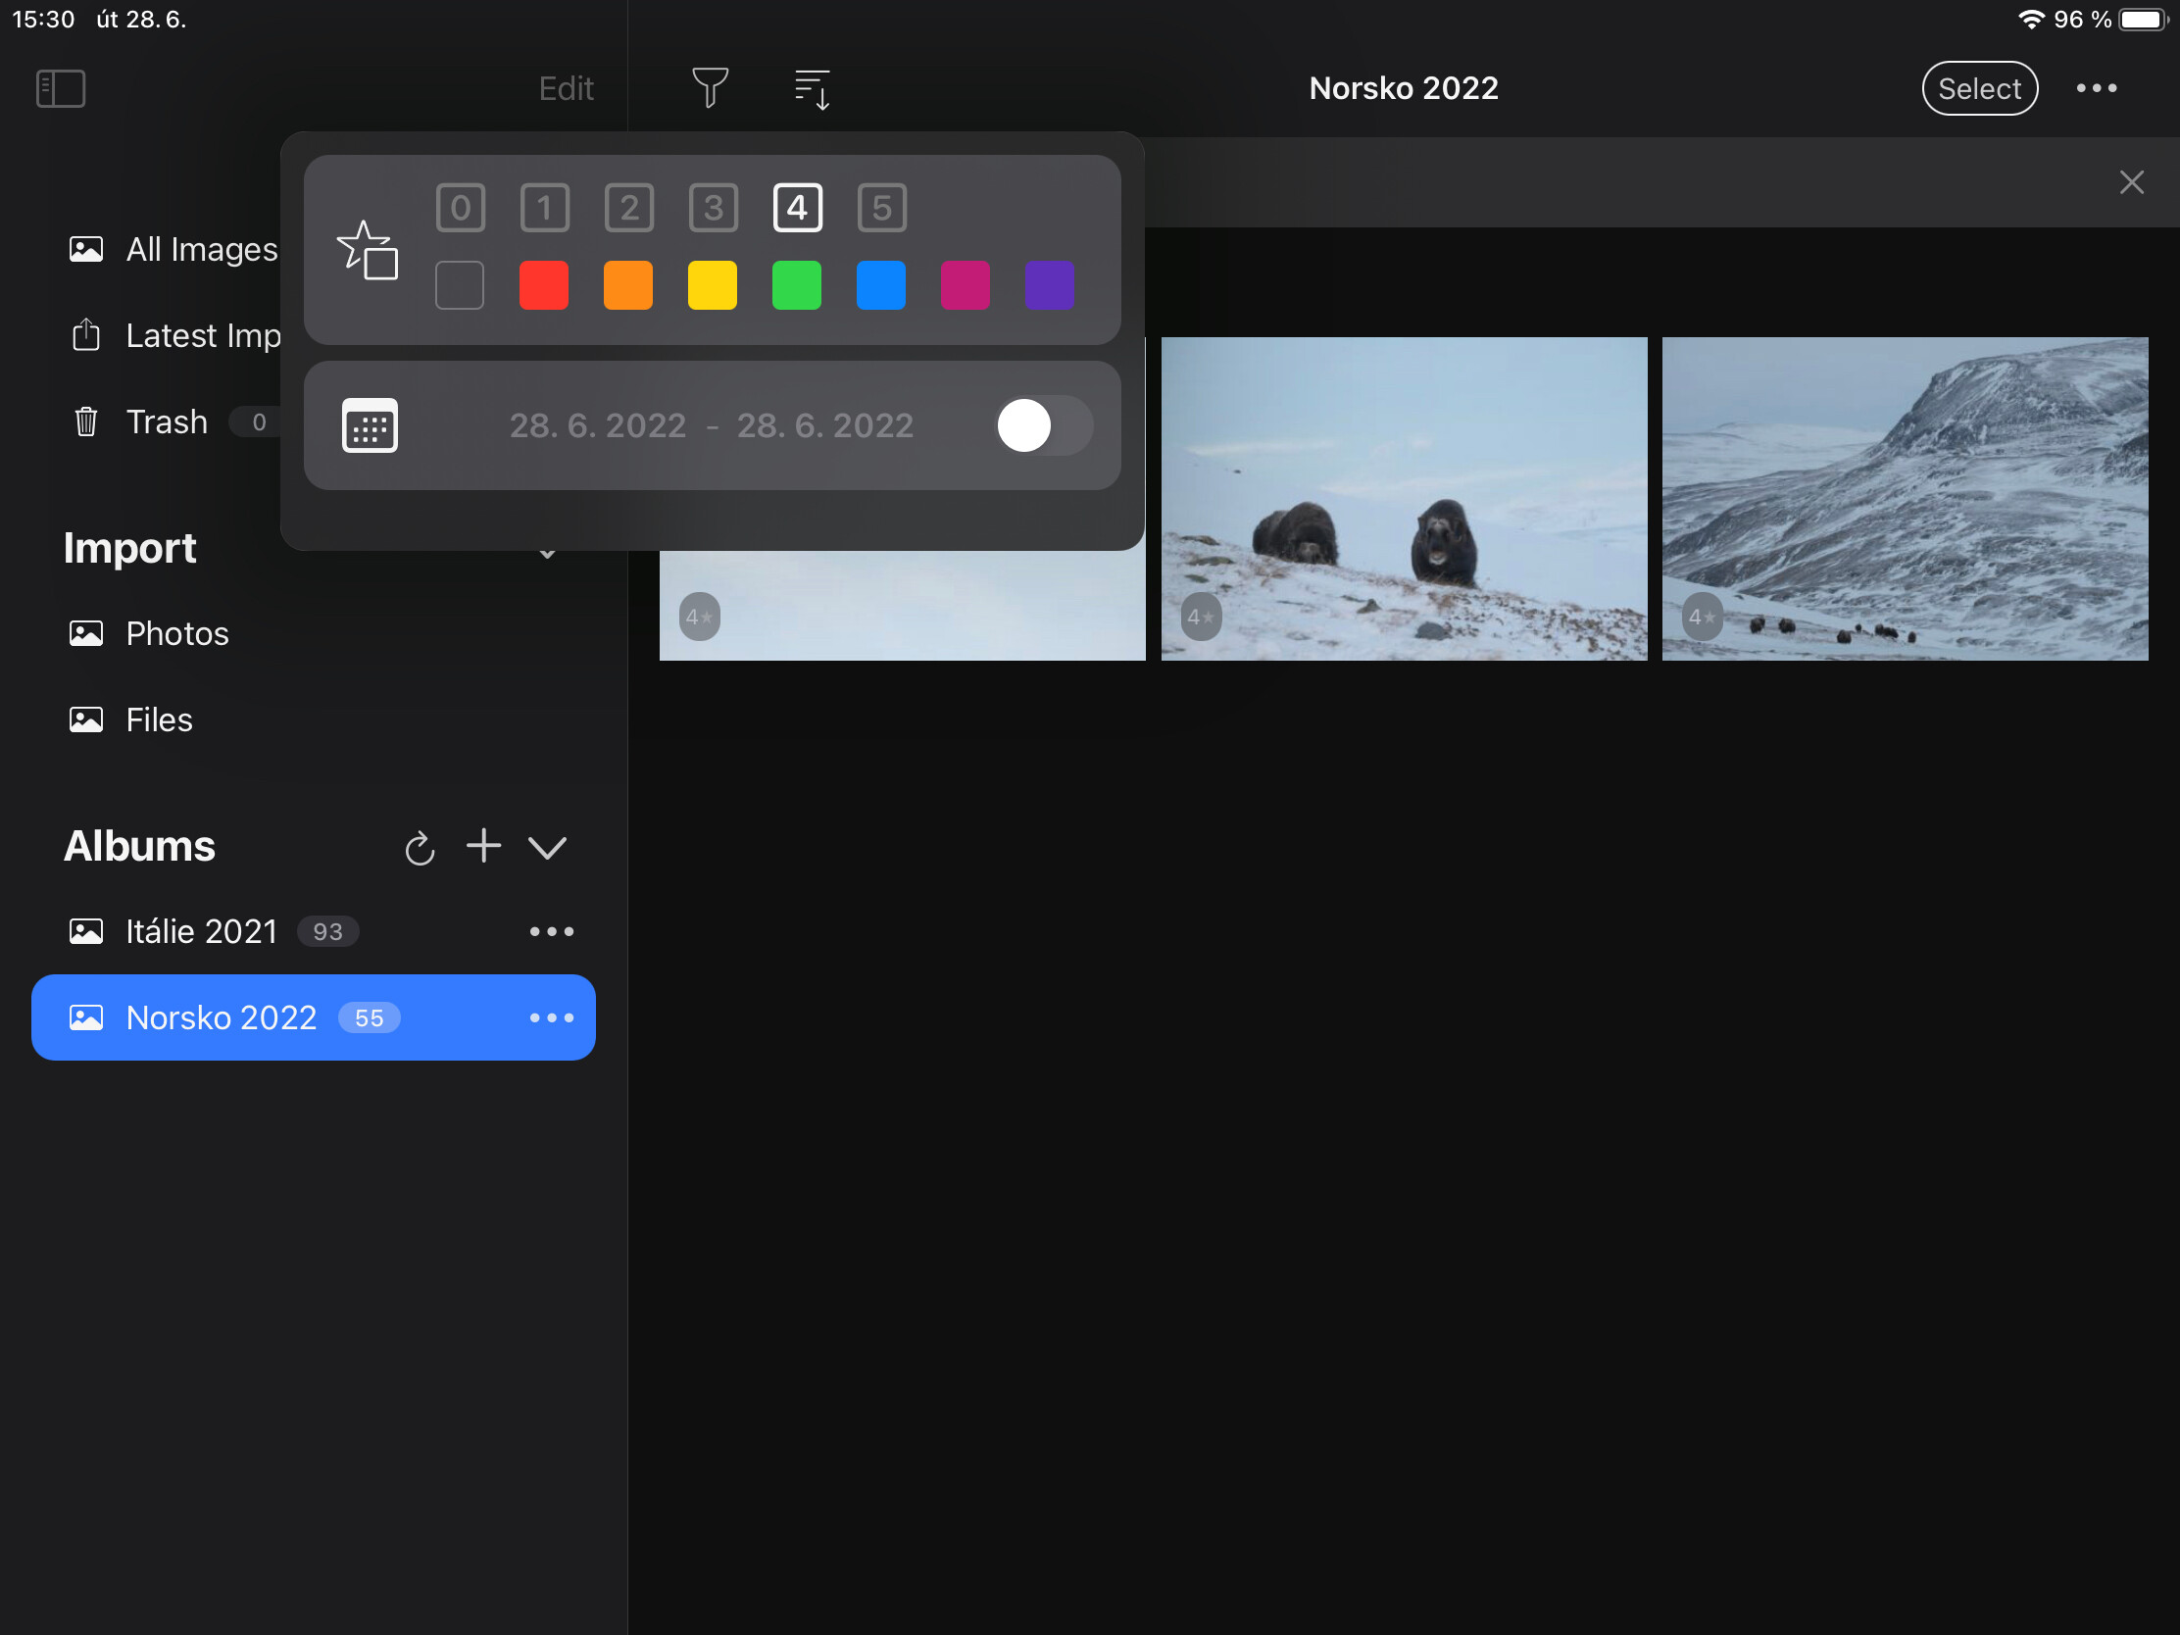Filter by yellow color label
Screen dimensions: 2180x1635
pyautogui.click(x=713, y=286)
